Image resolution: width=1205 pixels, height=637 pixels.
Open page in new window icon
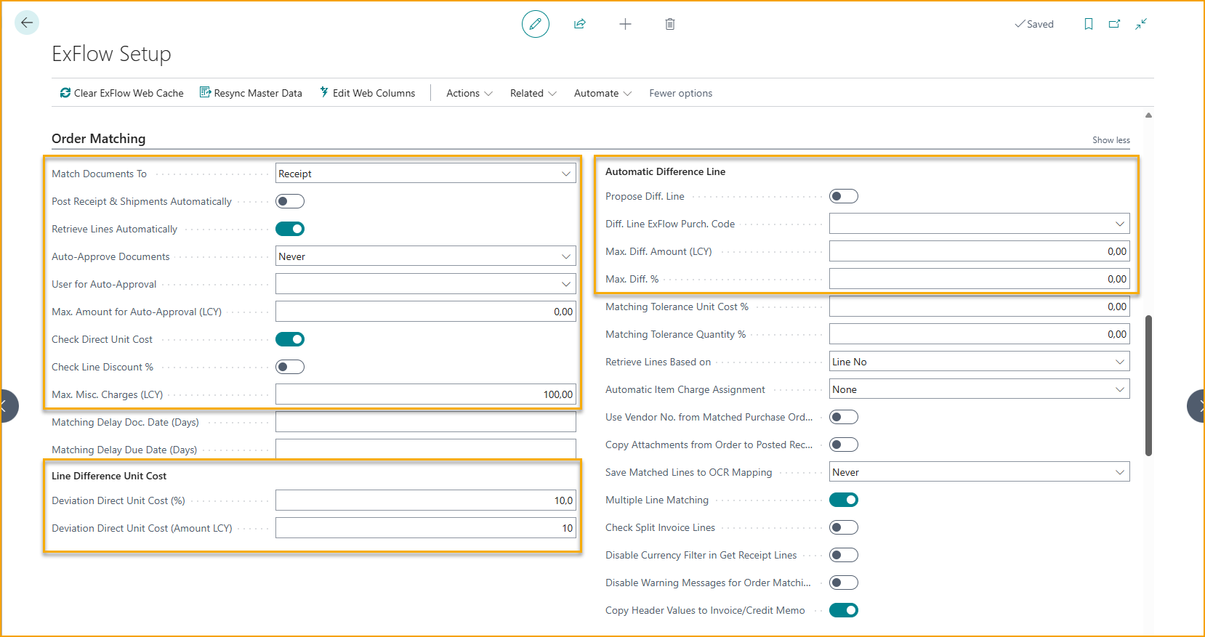pyautogui.click(x=1115, y=24)
